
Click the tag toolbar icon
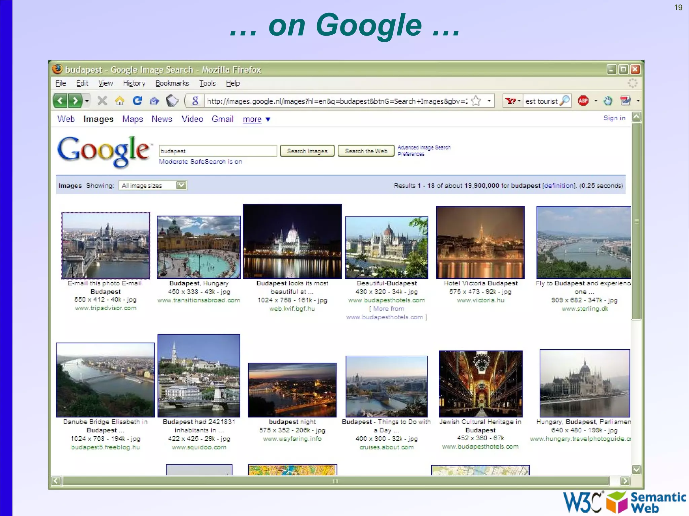172,101
